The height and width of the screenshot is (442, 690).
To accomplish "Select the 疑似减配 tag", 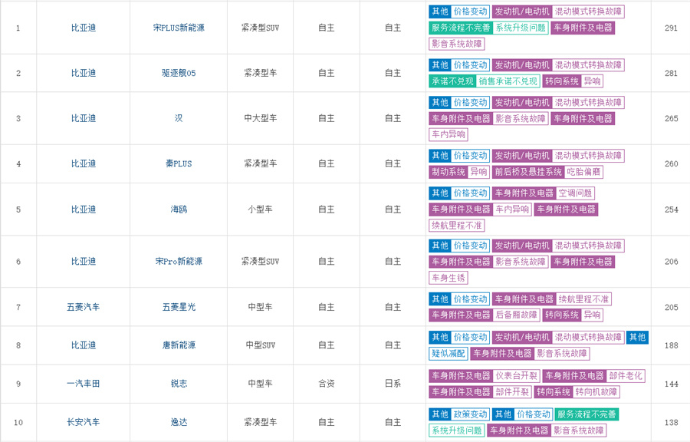I will click(x=448, y=354).
